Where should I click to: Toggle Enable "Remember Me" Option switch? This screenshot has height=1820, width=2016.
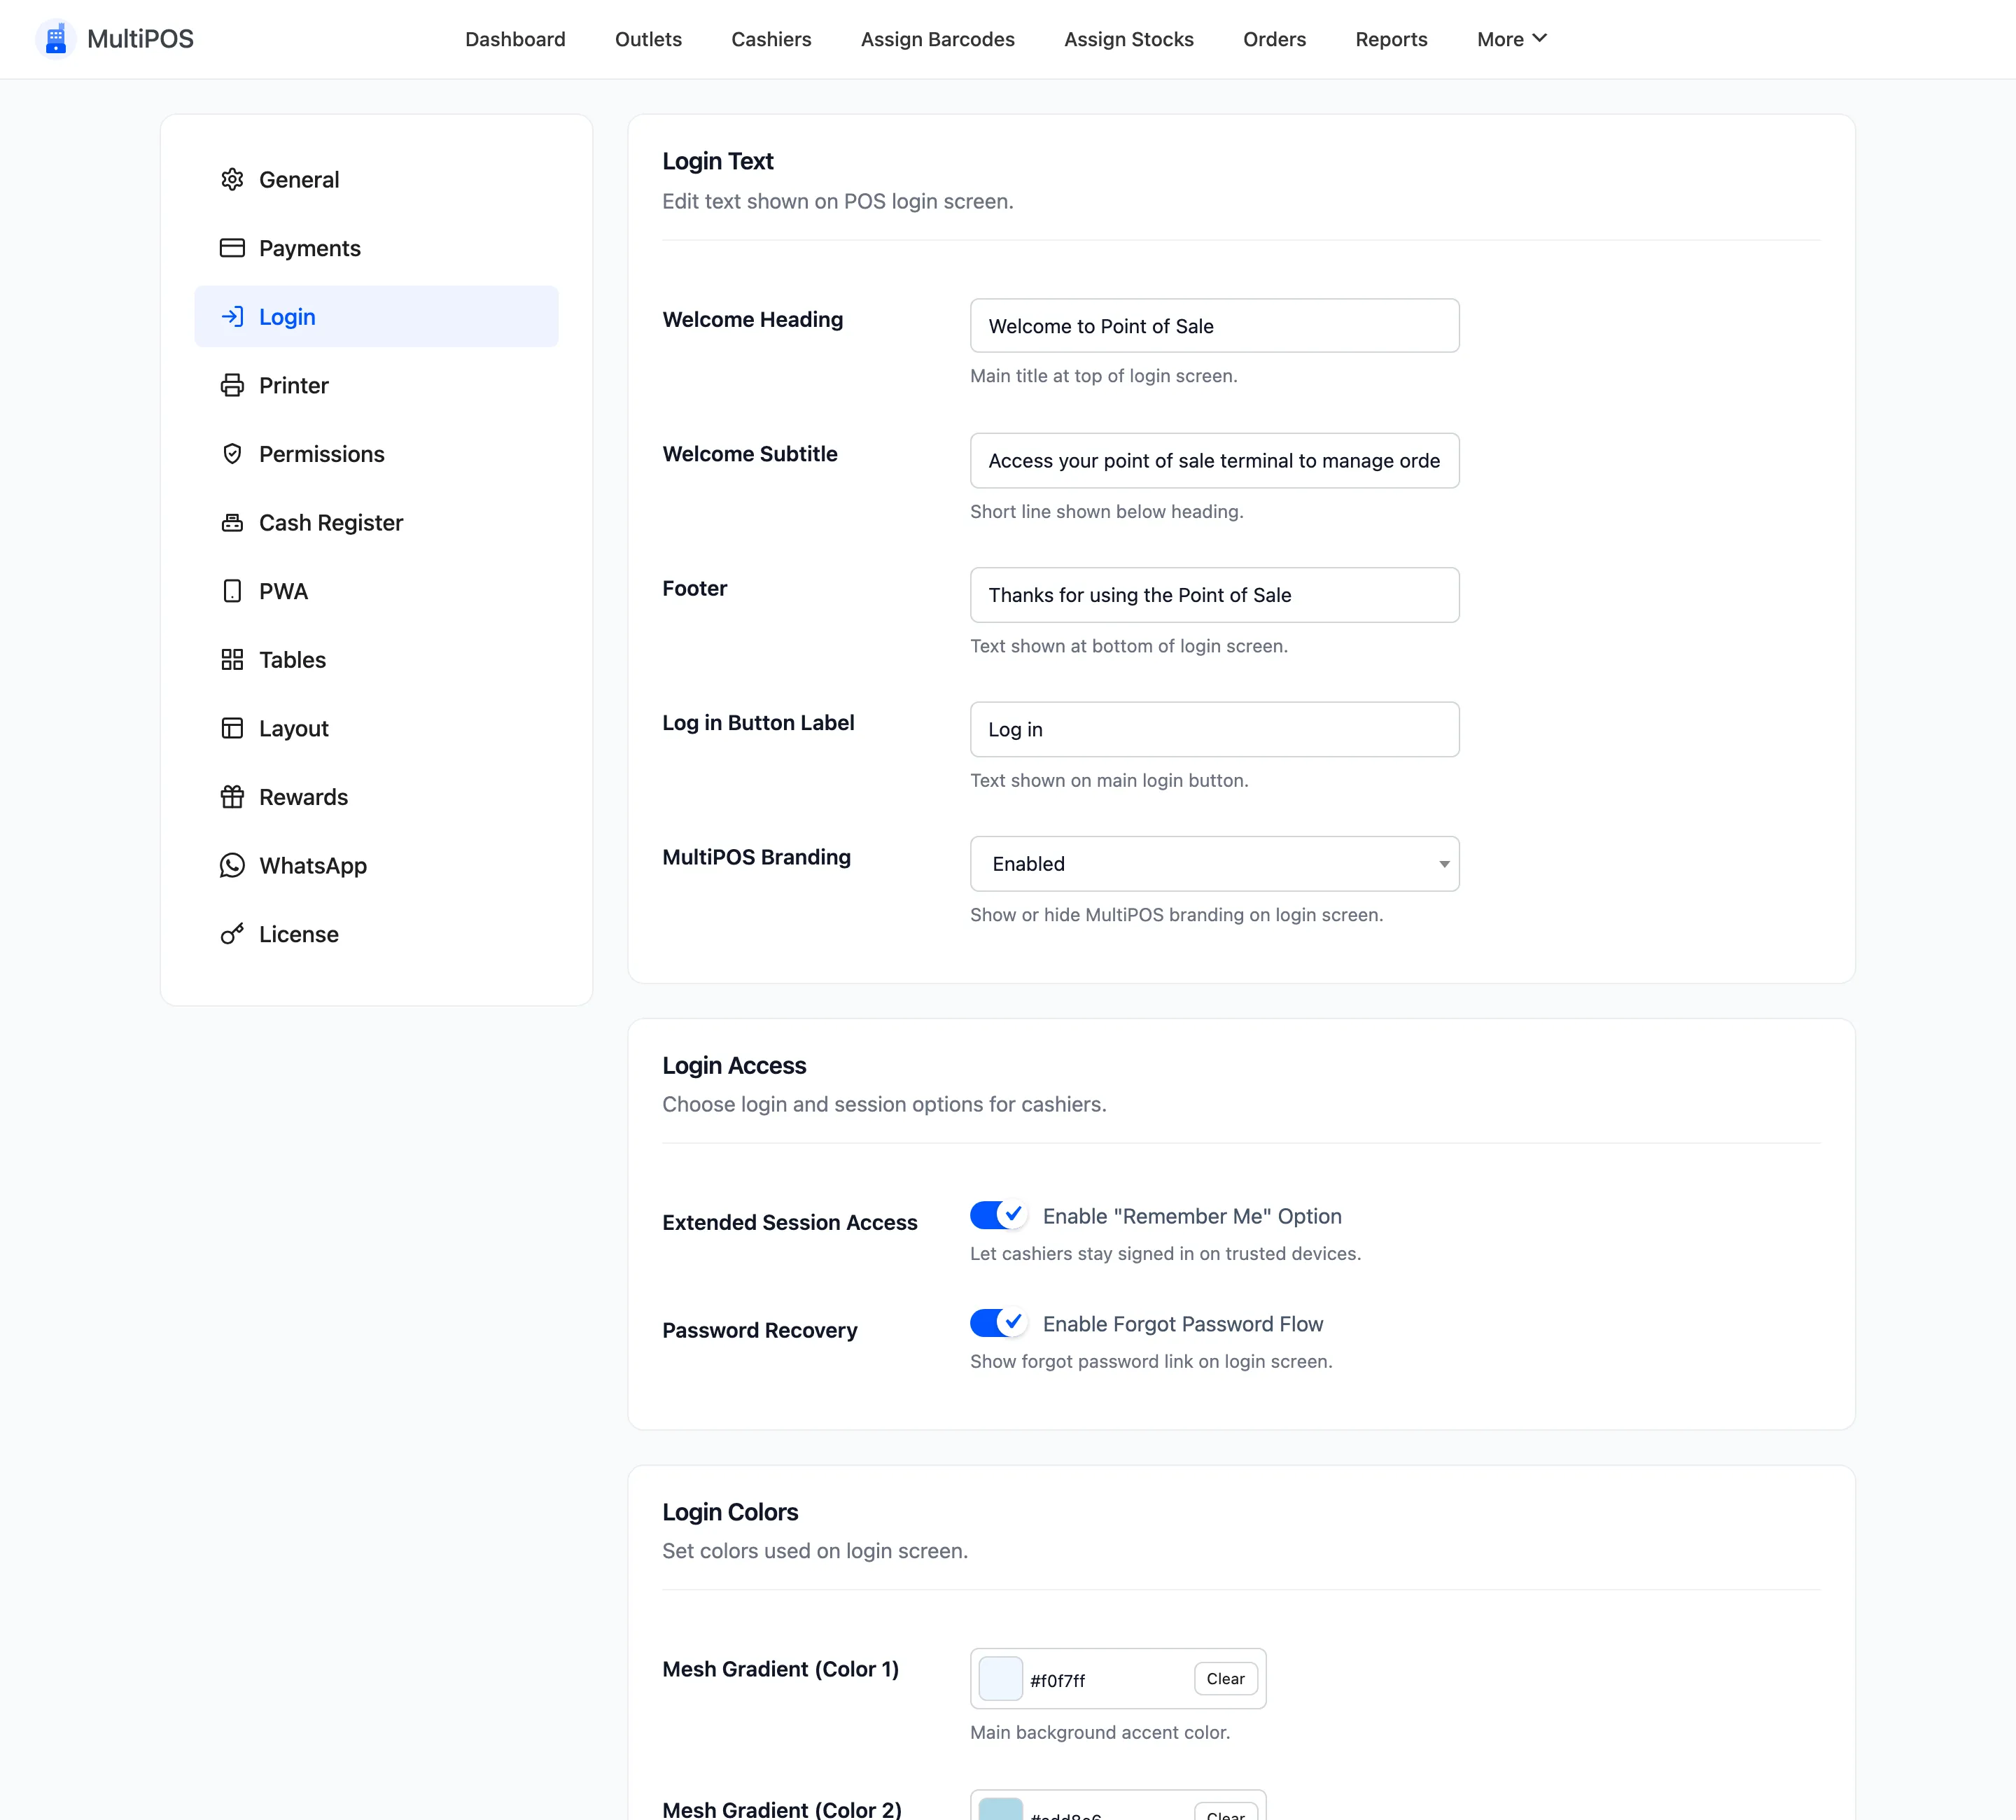998,1215
